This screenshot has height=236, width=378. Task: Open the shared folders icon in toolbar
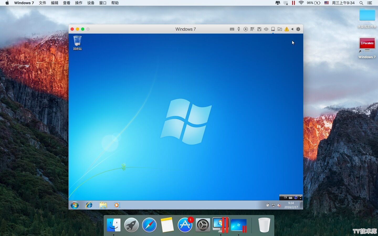[x=280, y=29]
